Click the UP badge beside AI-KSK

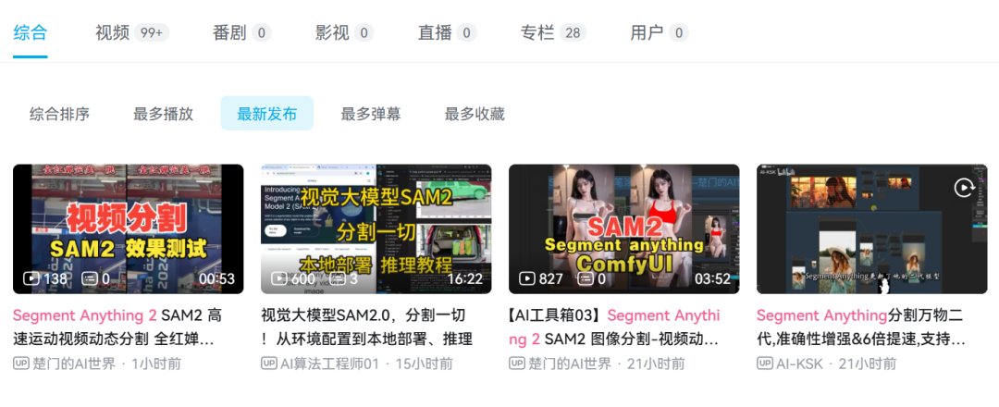tap(765, 363)
